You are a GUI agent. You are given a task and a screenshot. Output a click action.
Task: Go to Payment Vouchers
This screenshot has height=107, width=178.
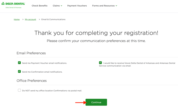point(77,6)
